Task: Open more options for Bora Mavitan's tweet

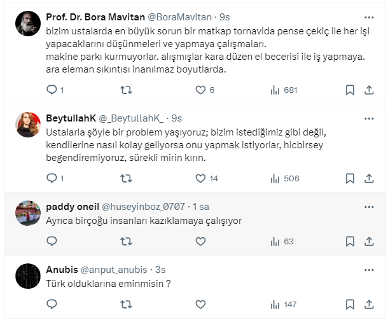Action: point(368,18)
